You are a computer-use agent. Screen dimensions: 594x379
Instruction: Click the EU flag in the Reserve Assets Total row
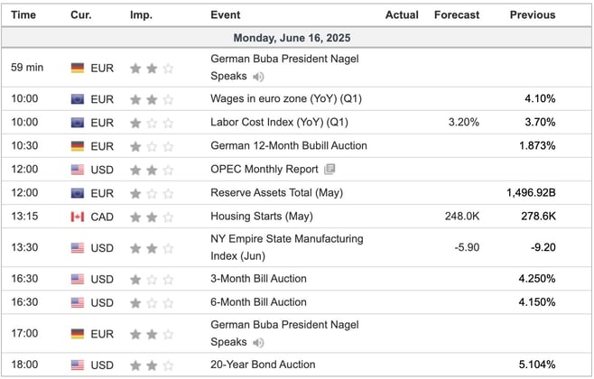(78, 193)
